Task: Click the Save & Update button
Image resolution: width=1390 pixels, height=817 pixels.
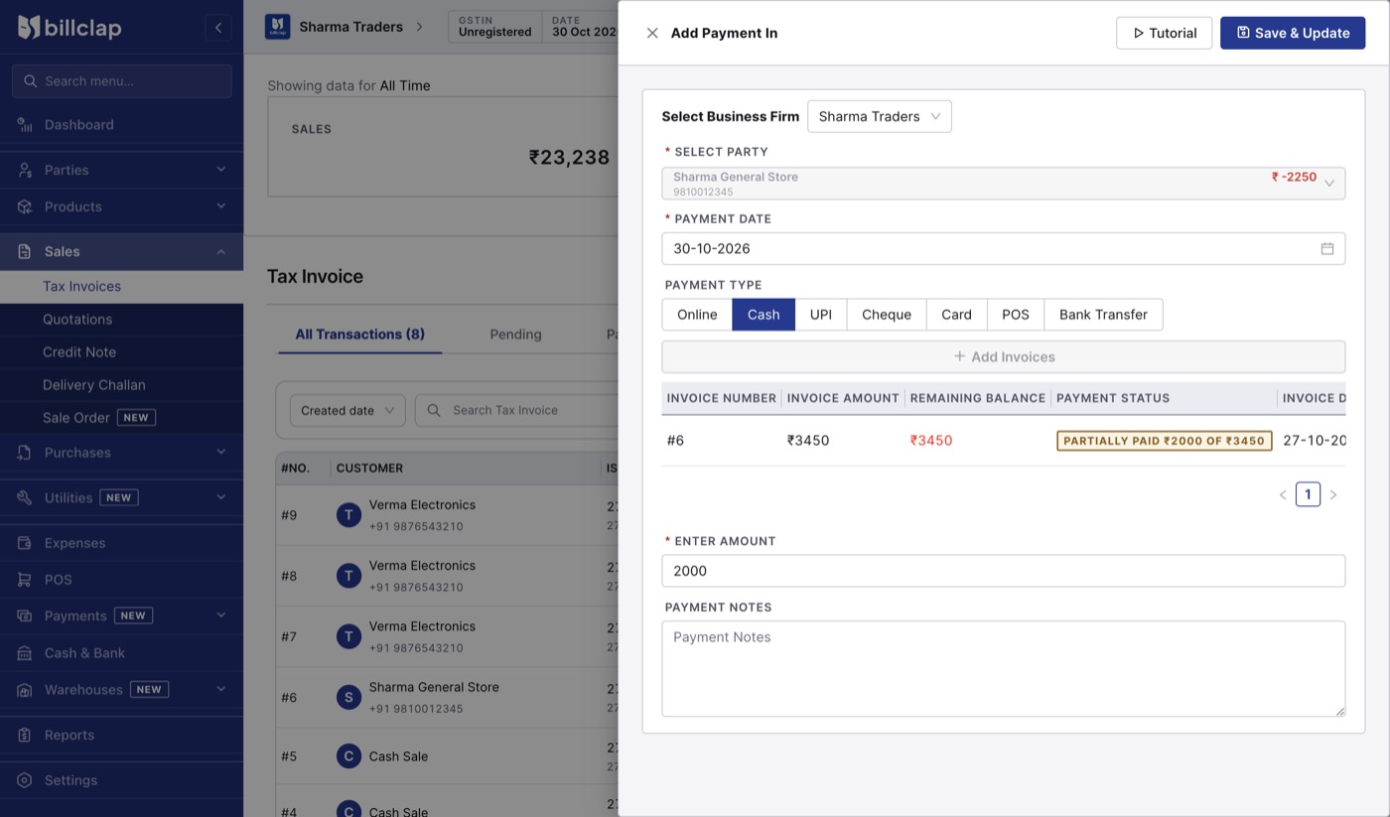Action: click(1293, 33)
